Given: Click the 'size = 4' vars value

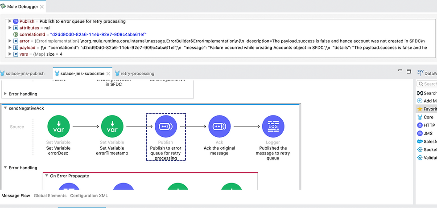Looking at the screenshot, I should pyautogui.click(x=54, y=54).
